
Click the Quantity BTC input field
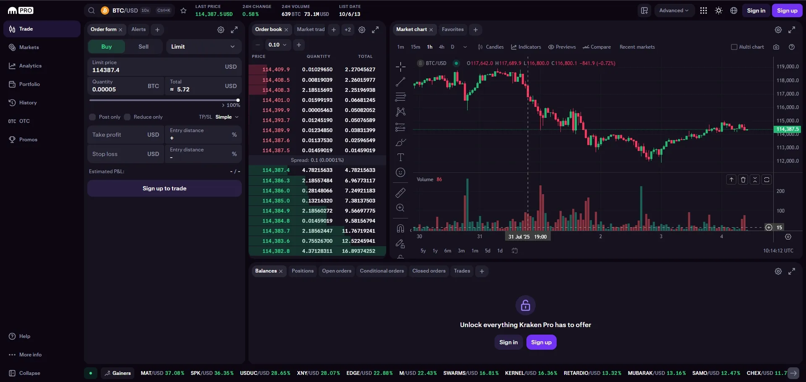[126, 86]
